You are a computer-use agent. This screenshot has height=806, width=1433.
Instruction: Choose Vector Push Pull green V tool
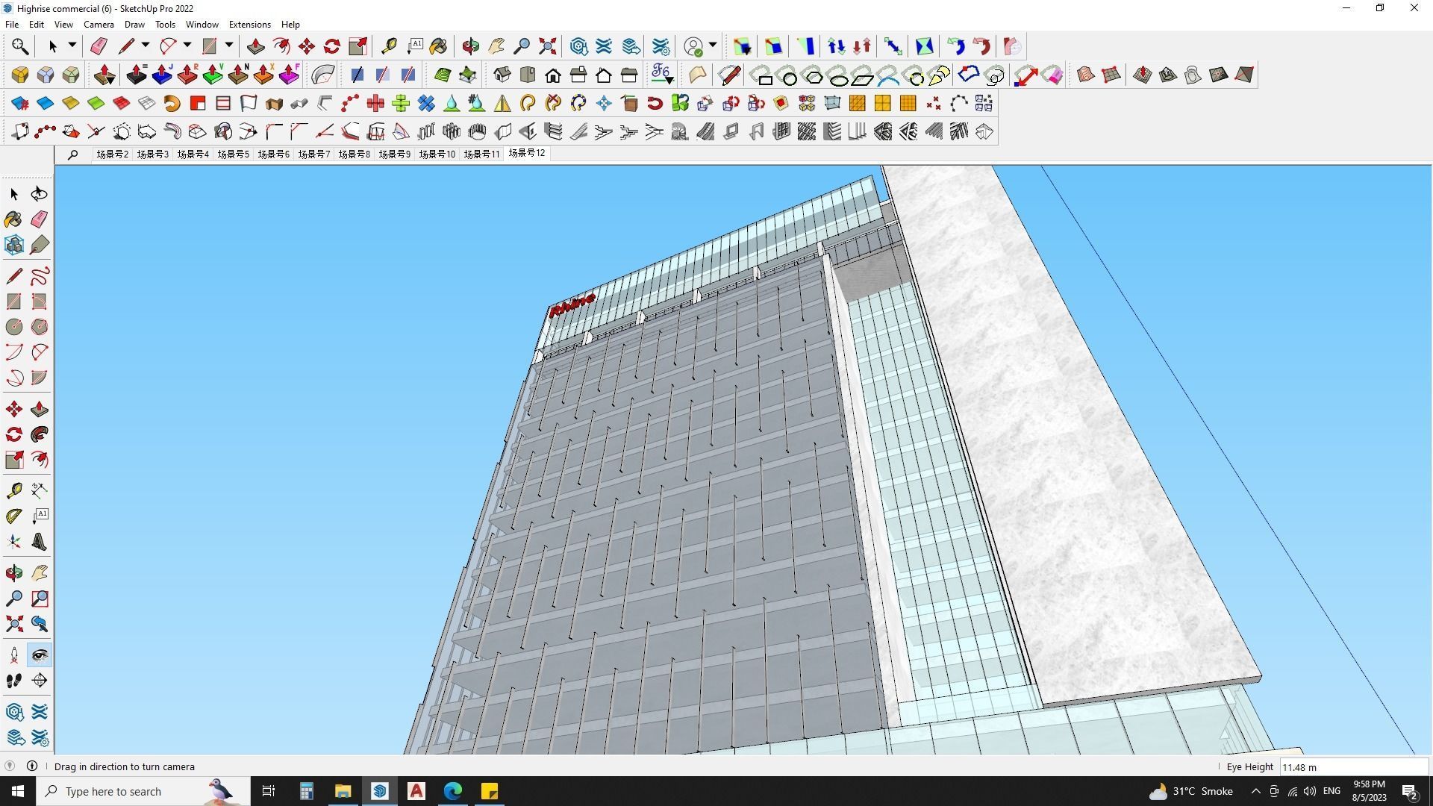[x=213, y=75]
